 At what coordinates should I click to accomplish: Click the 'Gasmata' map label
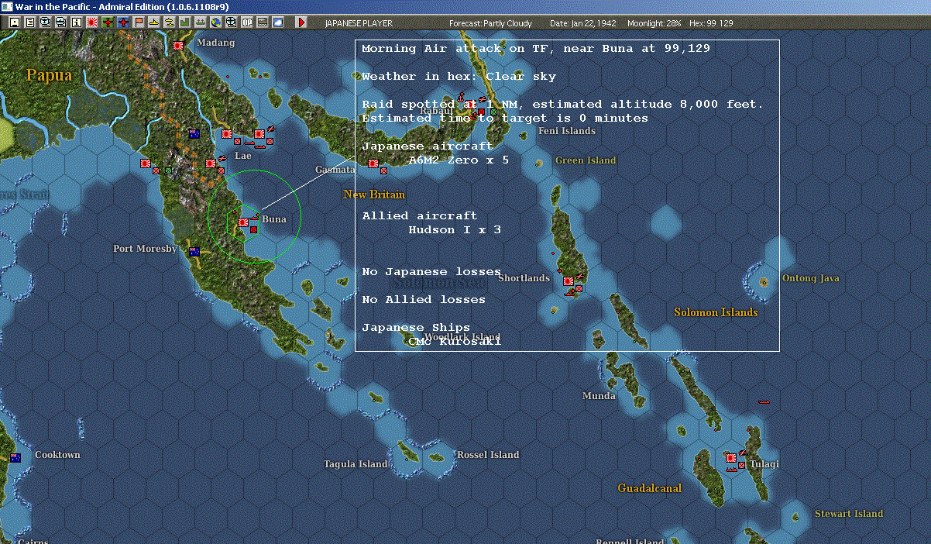click(x=335, y=170)
